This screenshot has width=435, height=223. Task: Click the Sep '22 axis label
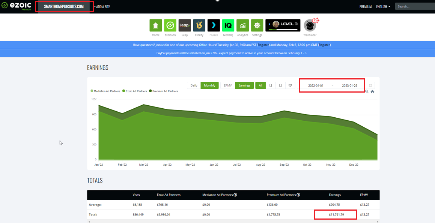pos(284,165)
